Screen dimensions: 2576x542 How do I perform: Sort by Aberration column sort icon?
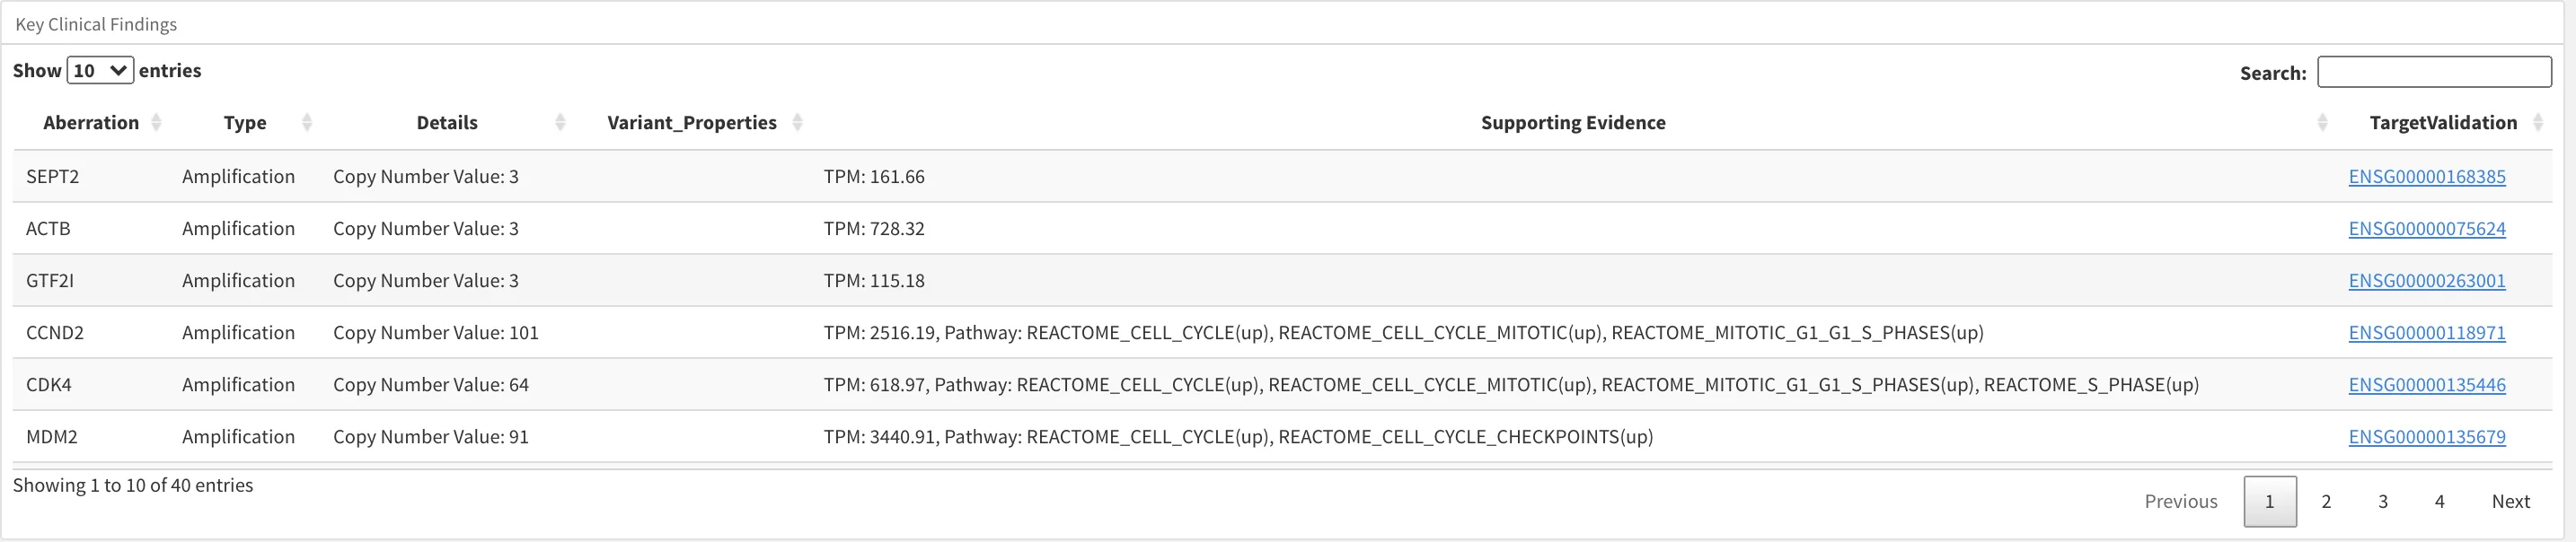click(x=156, y=123)
